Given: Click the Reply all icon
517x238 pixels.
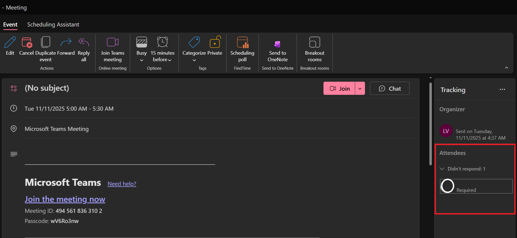Looking at the screenshot, I should coord(84,42).
